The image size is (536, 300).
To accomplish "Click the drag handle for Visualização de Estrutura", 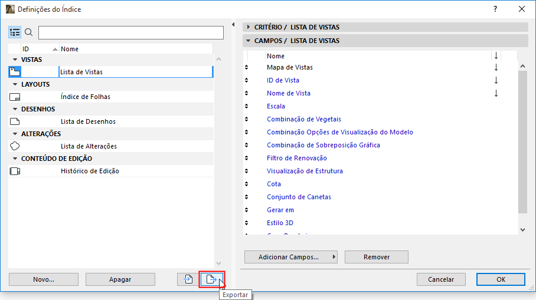I will tap(247, 171).
